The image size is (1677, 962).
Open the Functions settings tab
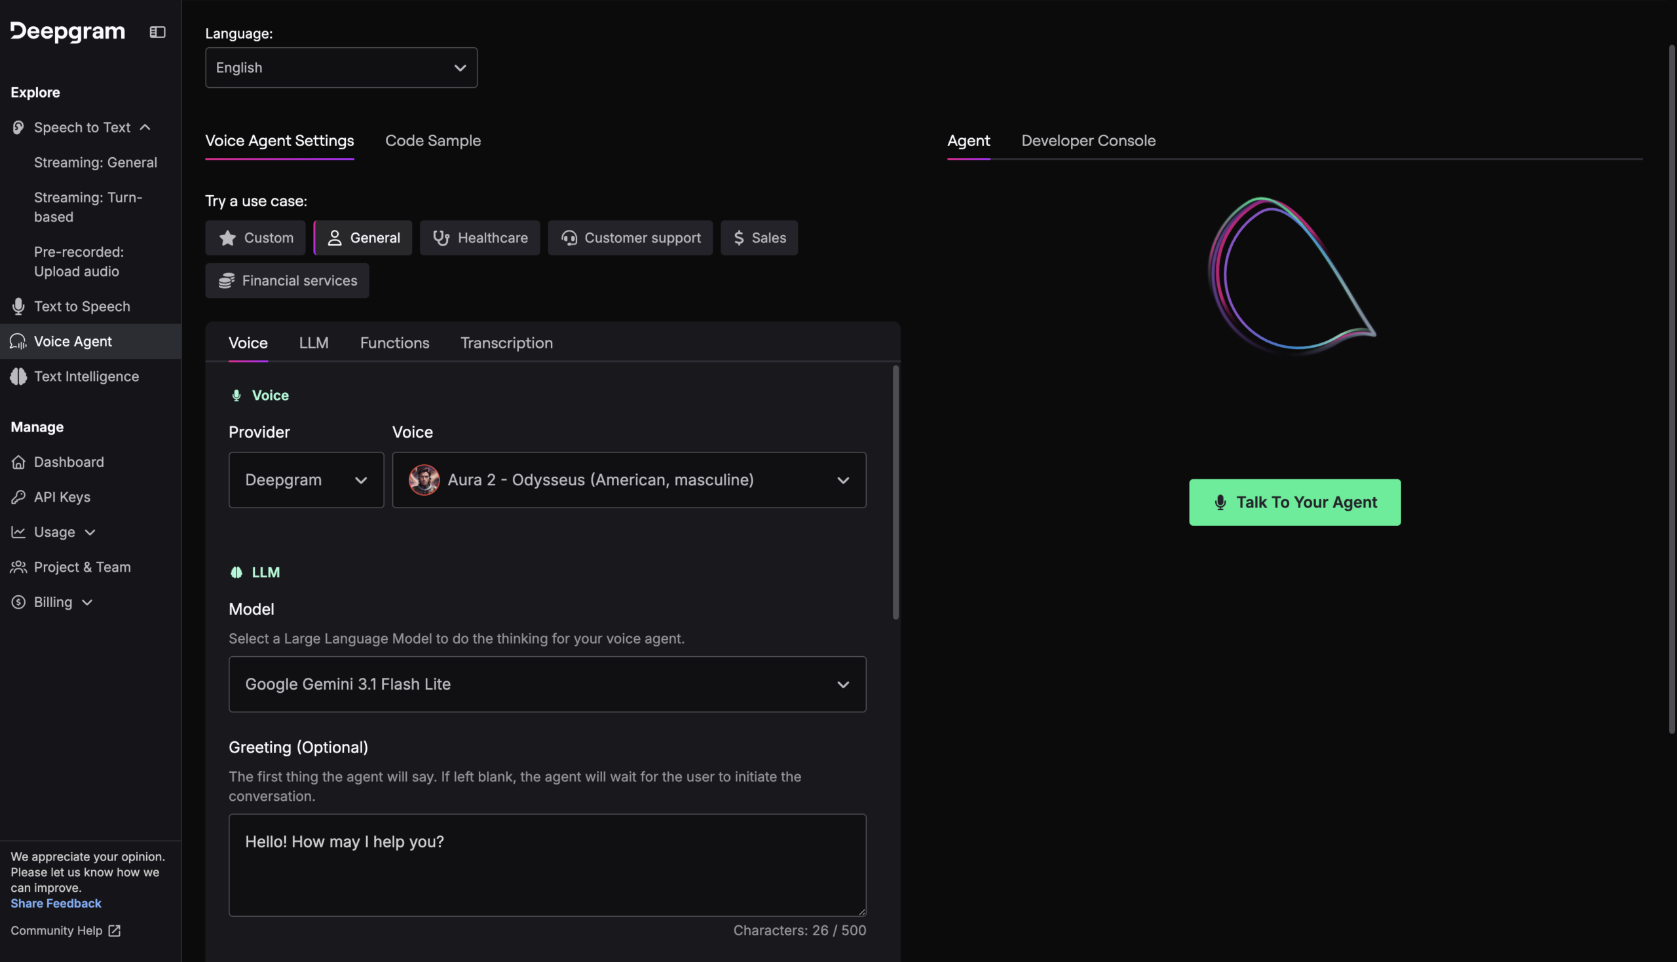click(394, 343)
